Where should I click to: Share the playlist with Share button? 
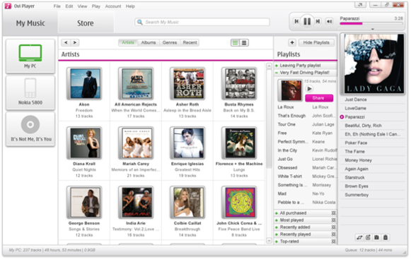coord(319,98)
